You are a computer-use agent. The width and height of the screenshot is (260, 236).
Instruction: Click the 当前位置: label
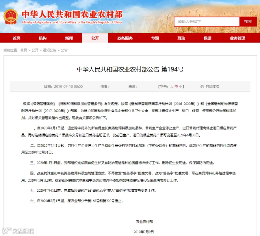(11, 50)
